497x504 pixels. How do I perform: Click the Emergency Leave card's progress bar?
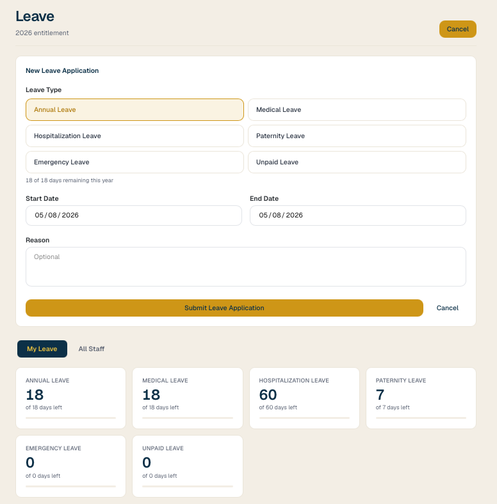pyautogui.click(x=71, y=486)
